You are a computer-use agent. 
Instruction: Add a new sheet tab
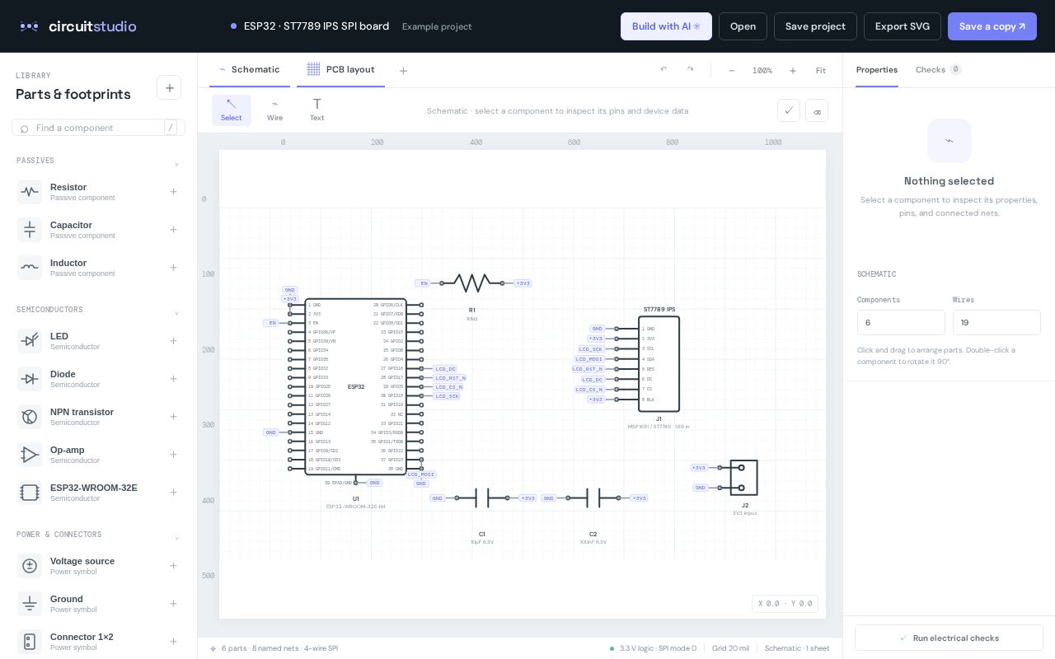pyautogui.click(x=403, y=71)
